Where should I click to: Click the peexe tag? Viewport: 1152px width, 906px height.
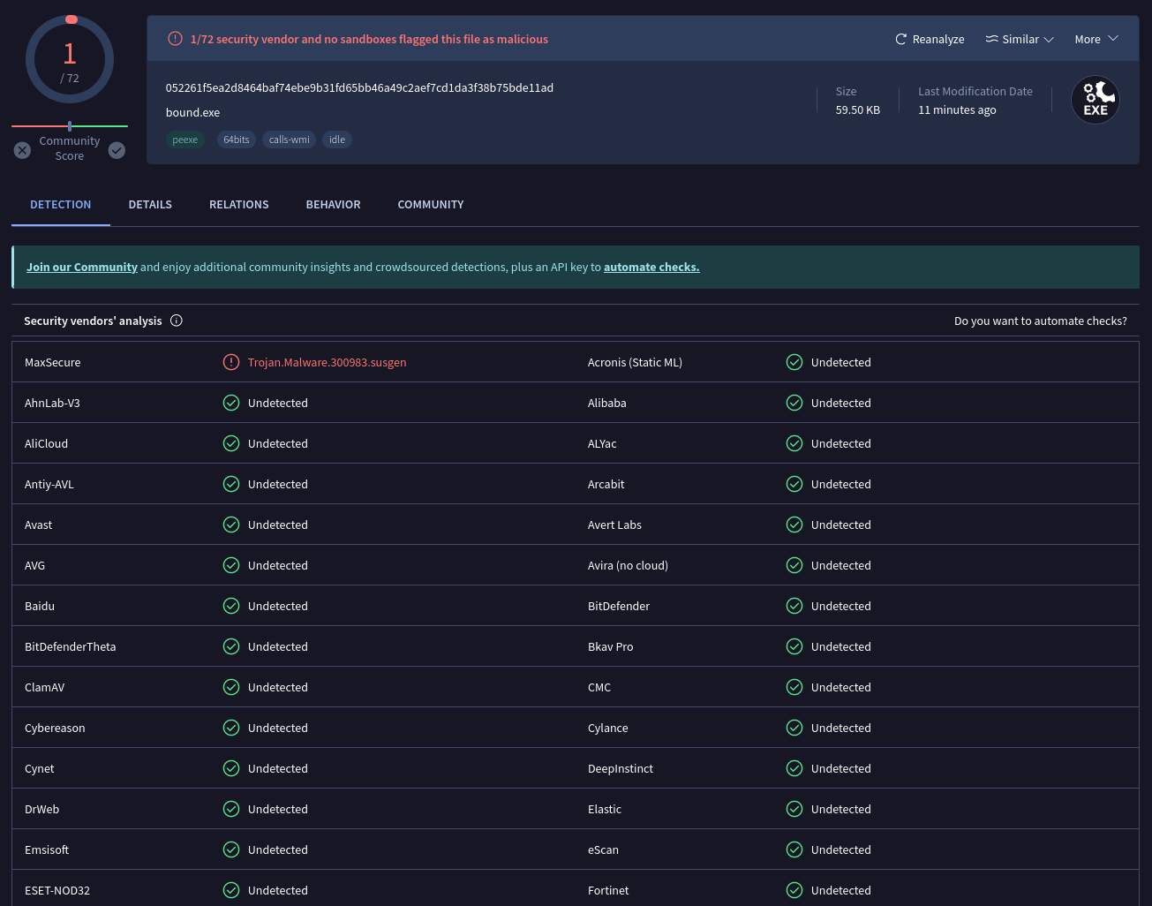pos(185,140)
